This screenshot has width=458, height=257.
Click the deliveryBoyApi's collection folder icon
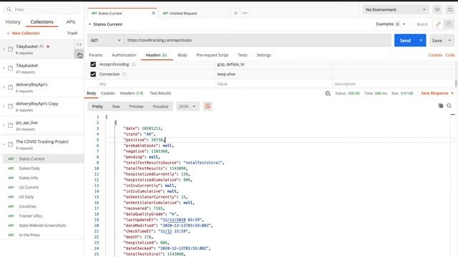[x=11, y=87]
